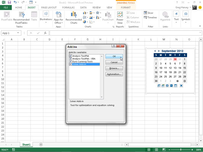Insert a Column sparkline

coord(133,17)
